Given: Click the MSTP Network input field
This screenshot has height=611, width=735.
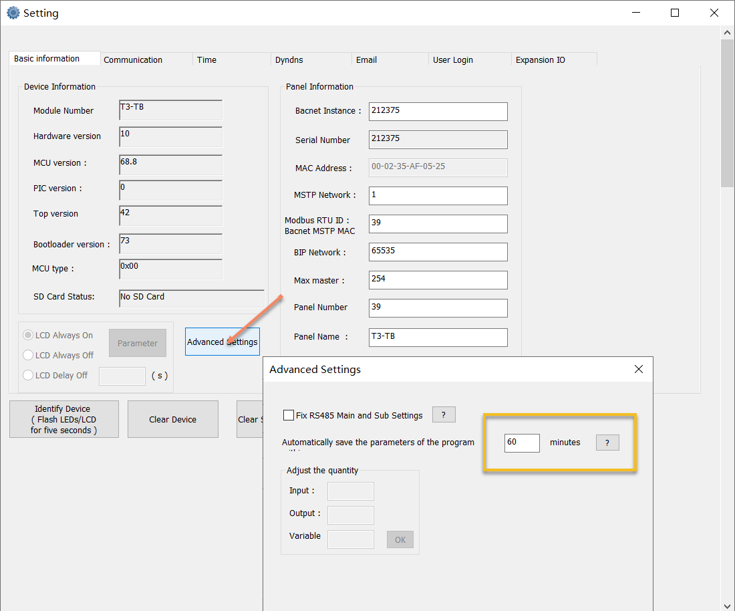Looking at the screenshot, I should (438, 196).
